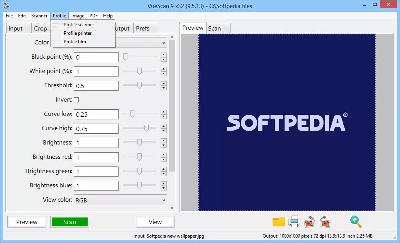The width and height of the screenshot is (400, 243).
Task: Increase Brightness blue with up stepper
Action: click(164, 184)
